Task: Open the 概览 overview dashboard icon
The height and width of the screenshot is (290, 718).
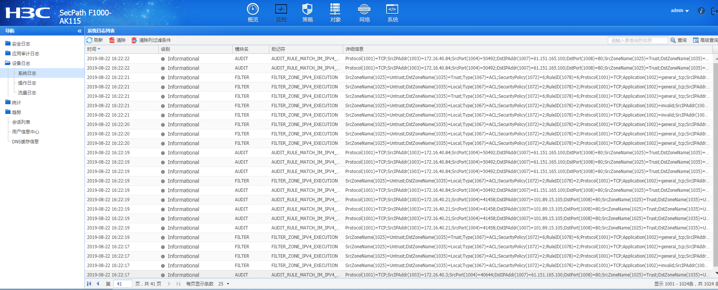Action: [x=253, y=9]
